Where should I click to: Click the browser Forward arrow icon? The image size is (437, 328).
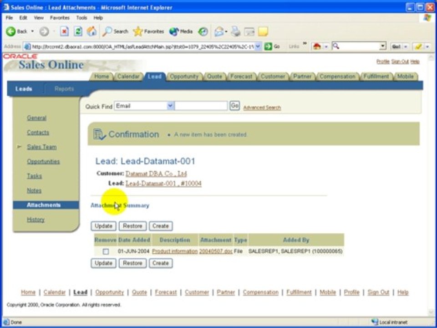tap(44, 31)
